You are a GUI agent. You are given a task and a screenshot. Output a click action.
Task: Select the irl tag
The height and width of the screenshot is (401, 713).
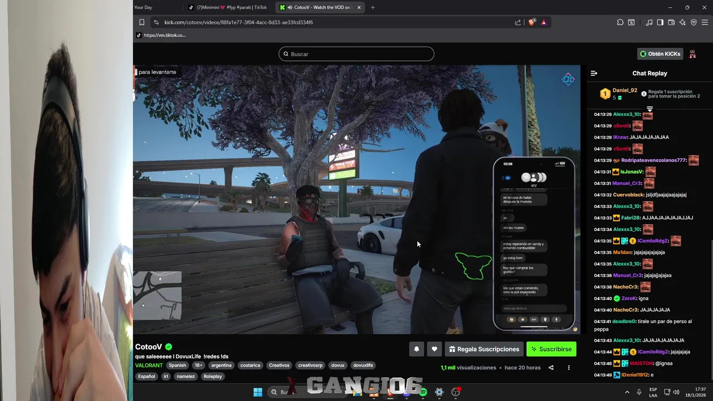coord(165,376)
